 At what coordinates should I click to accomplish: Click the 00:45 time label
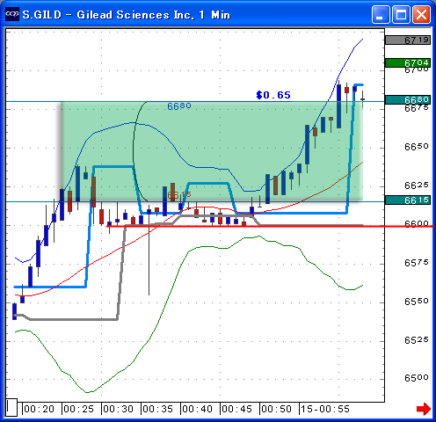click(237, 409)
